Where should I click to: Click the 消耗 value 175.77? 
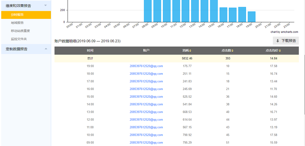click(x=187, y=66)
